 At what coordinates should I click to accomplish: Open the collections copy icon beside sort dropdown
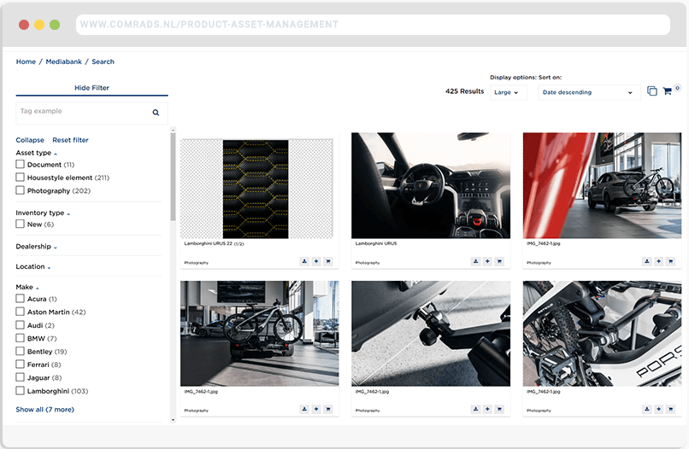pyautogui.click(x=652, y=90)
